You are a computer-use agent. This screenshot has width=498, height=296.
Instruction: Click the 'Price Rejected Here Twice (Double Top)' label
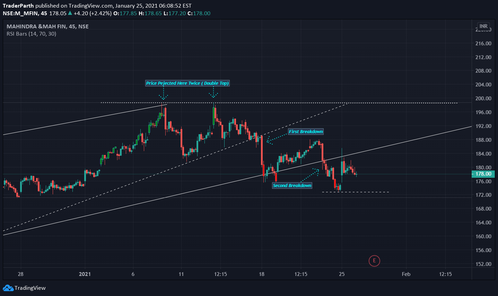pyautogui.click(x=187, y=83)
